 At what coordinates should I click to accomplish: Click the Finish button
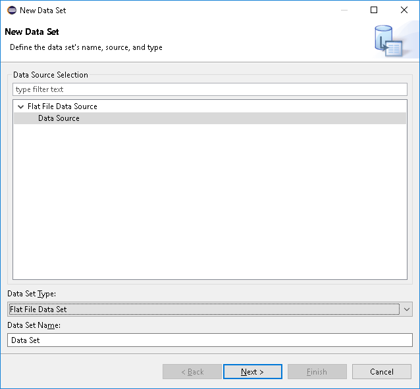[x=317, y=372]
